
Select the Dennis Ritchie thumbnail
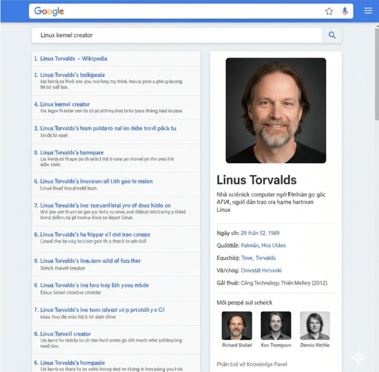click(315, 325)
